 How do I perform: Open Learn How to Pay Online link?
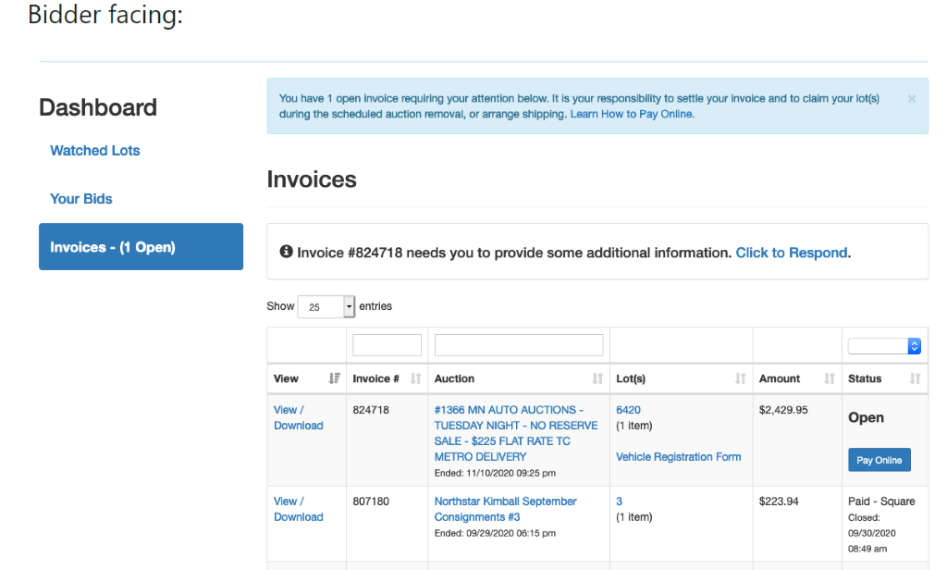632,115
